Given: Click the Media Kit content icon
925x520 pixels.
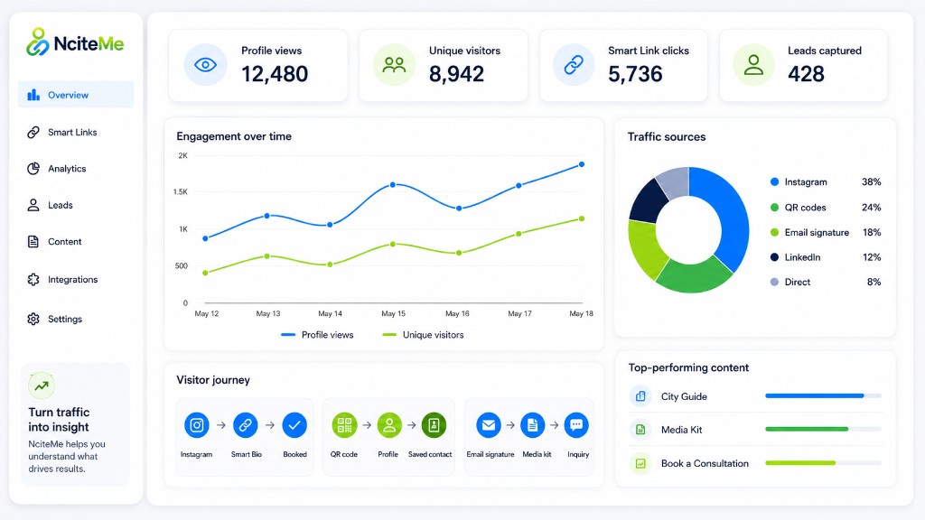Looking at the screenshot, I should click(x=640, y=430).
